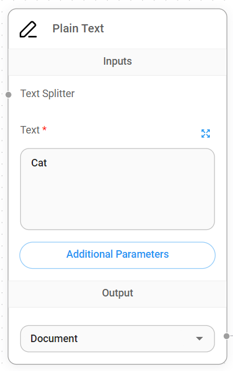Open the Document dropdown arrow
This screenshot has height=371, width=233.
coord(199,339)
